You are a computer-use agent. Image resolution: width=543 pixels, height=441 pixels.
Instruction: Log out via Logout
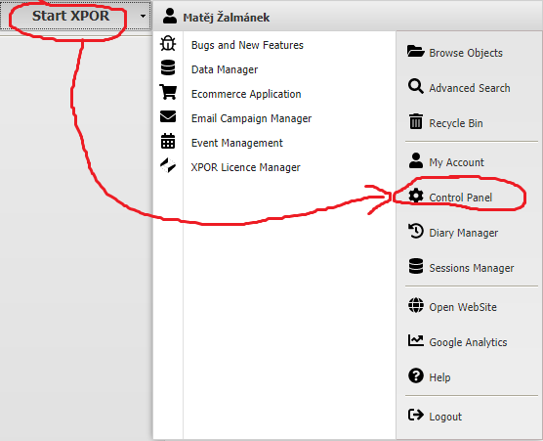(445, 417)
